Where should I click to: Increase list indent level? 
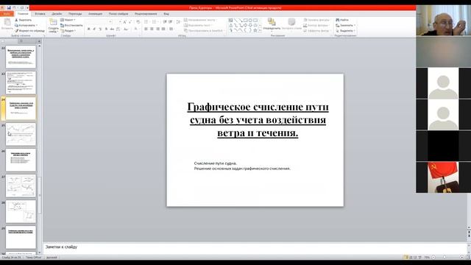[x=170, y=22]
